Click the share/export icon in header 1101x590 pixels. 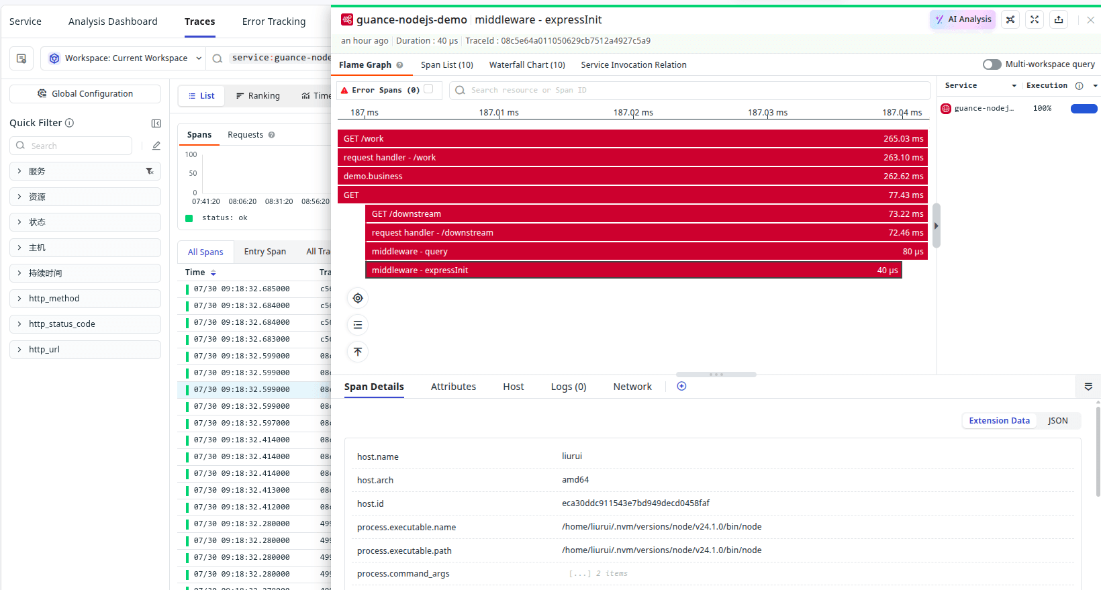(x=1059, y=19)
